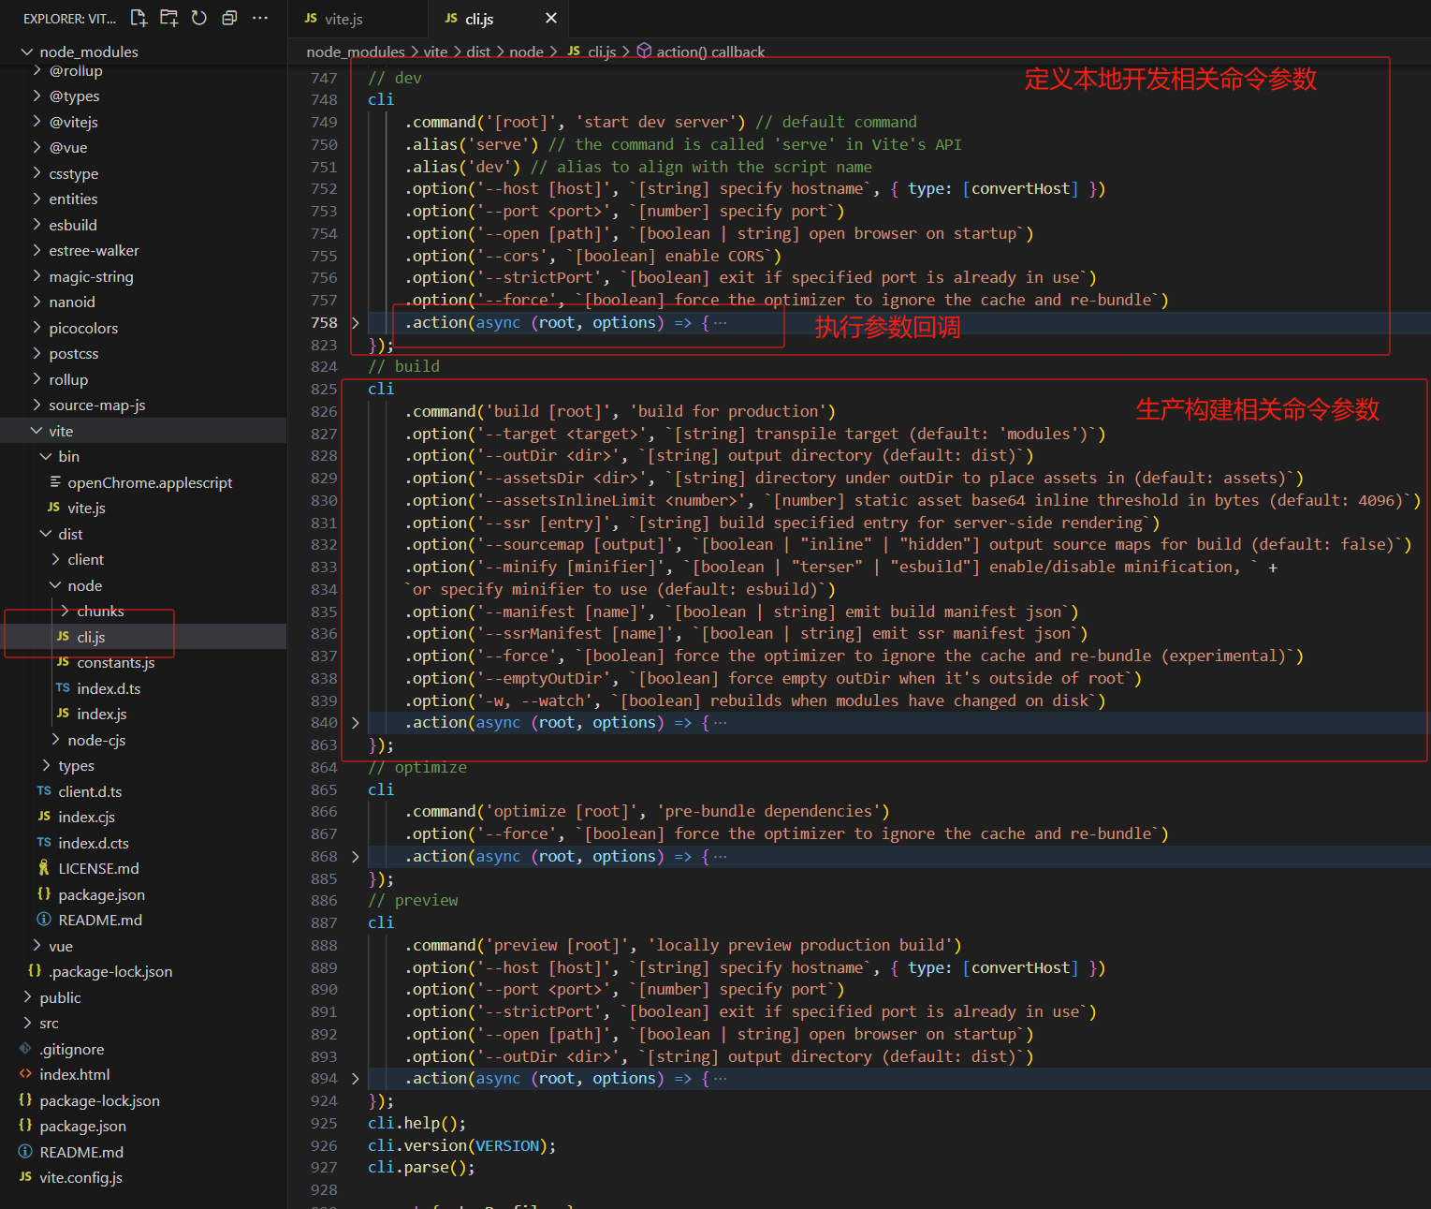Switch to the vite.js editor tab

358,19
